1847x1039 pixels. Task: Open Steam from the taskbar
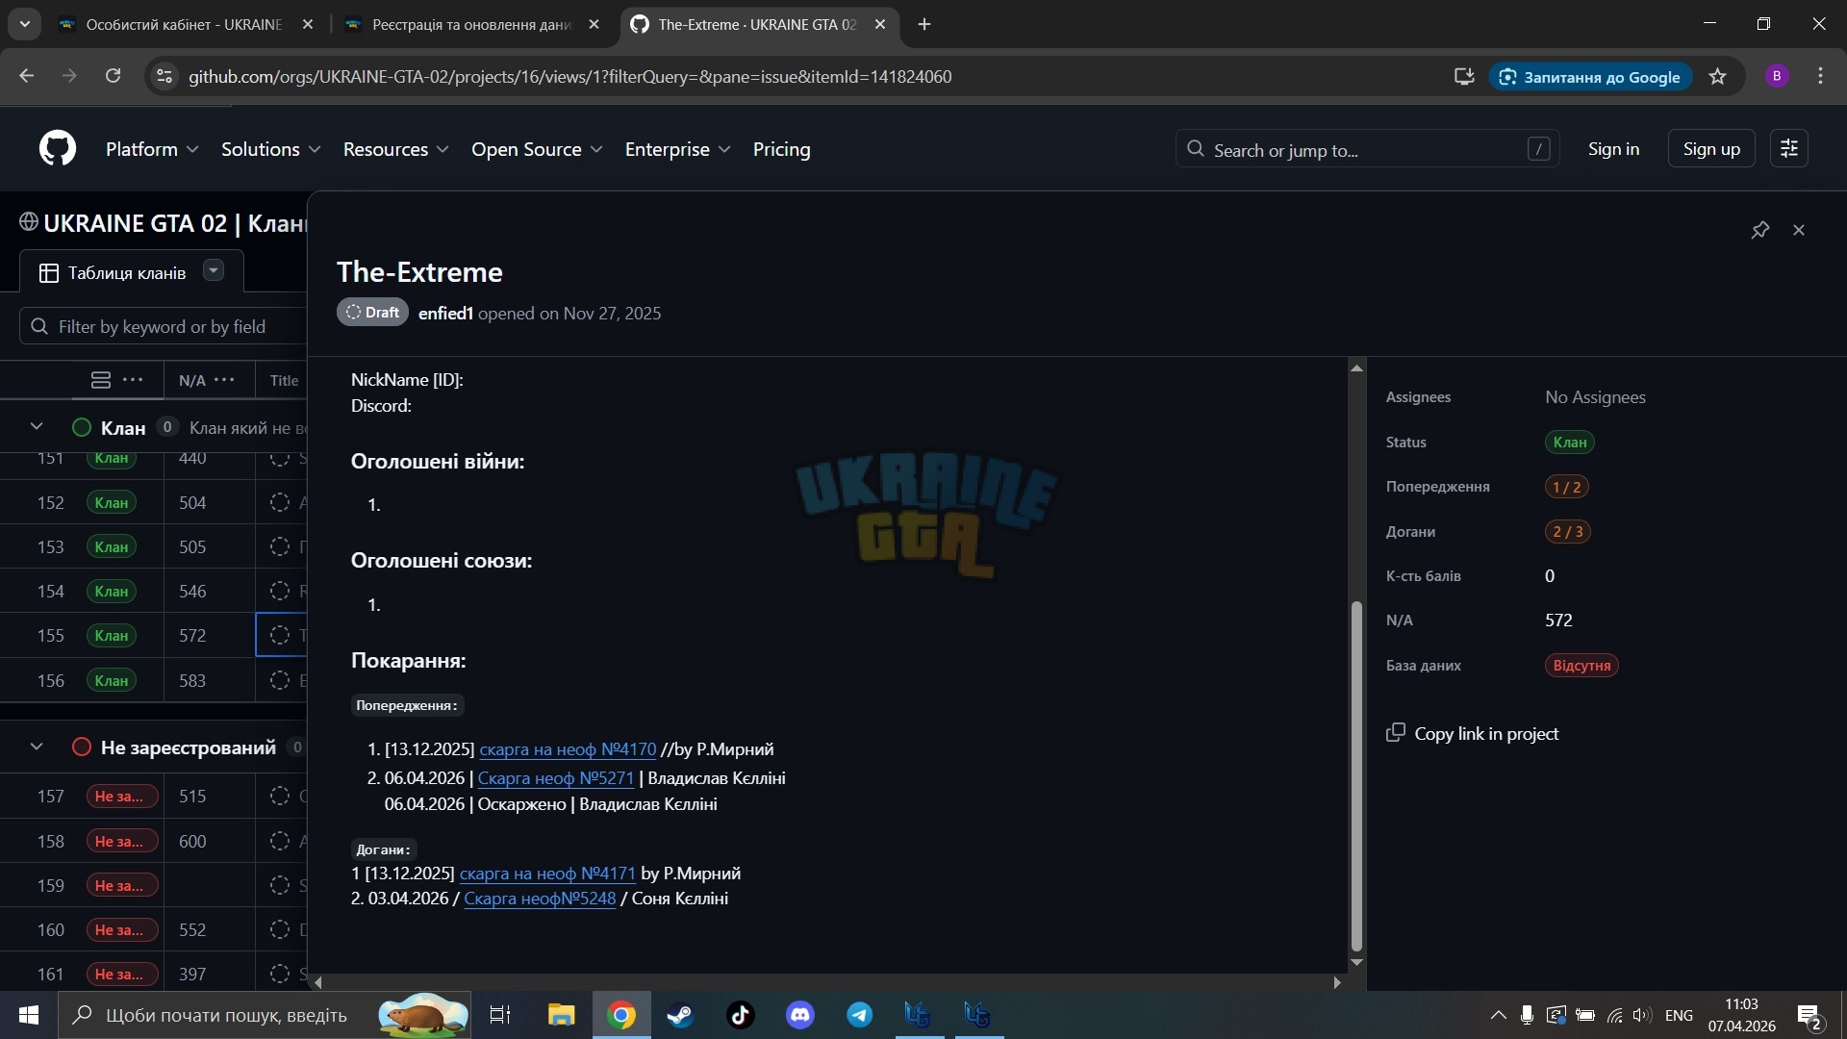click(x=680, y=1015)
